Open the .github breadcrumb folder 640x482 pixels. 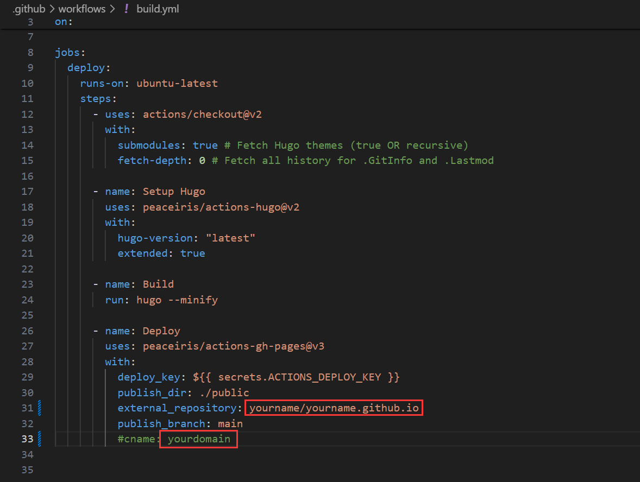pyautogui.click(x=29, y=9)
